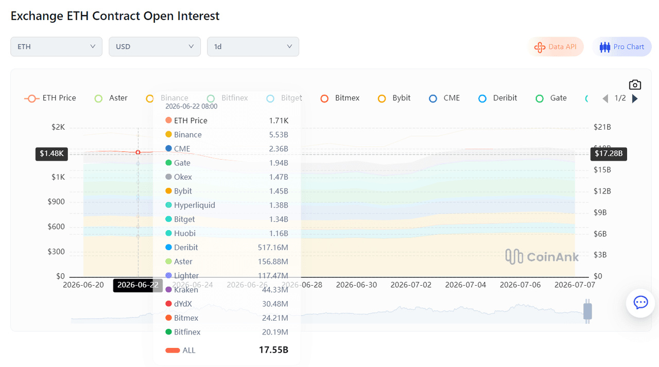Image resolution: width=659 pixels, height=367 pixels.
Task: Click the data point on ETH price line
Action: [x=138, y=152]
